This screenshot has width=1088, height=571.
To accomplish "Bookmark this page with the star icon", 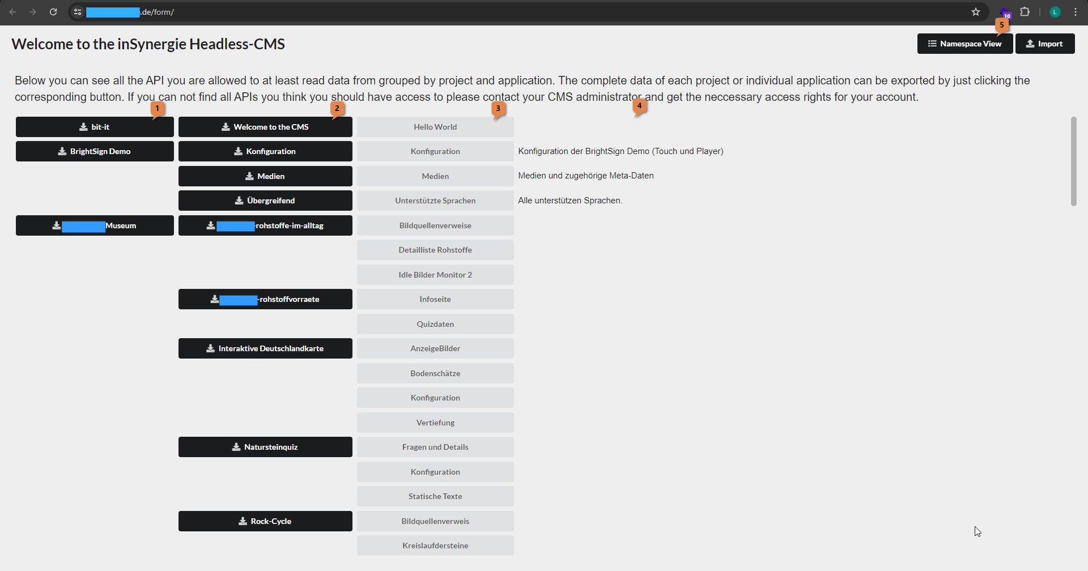I will point(976,12).
